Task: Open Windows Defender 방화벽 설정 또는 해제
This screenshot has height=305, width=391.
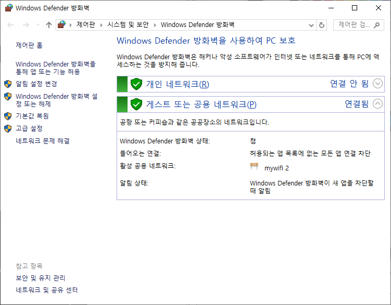Action: pyautogui.click(x=57, y=100)
